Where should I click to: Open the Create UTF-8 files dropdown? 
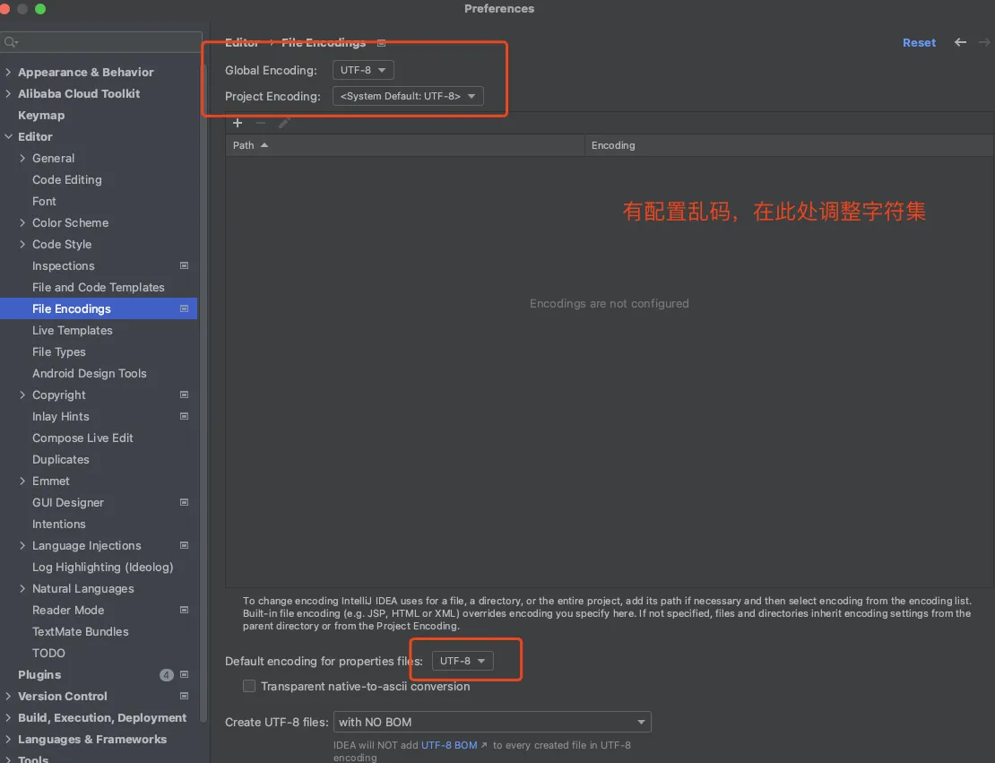click(492, 722)
